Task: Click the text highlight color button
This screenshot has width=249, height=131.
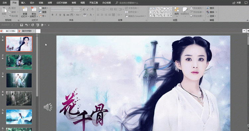Action: 85,15
